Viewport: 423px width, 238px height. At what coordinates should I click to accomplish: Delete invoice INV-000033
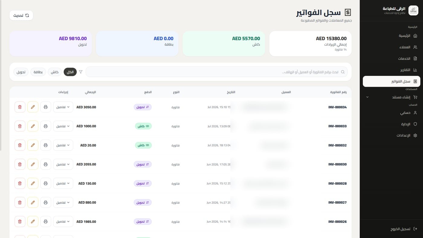[20, 126]
